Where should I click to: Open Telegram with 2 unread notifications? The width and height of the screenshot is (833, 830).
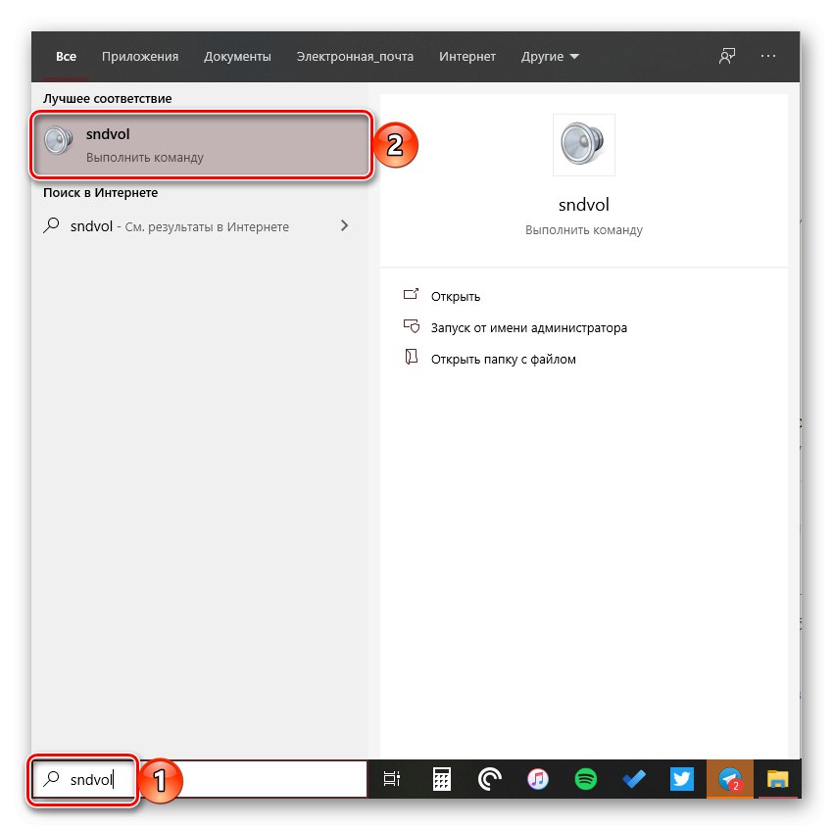pyautogui.click(x=729, y=779)
